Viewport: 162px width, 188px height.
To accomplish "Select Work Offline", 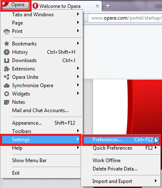I will (x=121, y=160).
